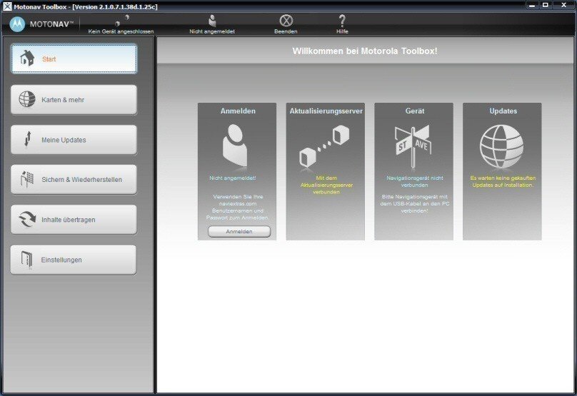The image size is (577, 396).
Task: Select Inhalte übertragen
Action: (74, 220)
